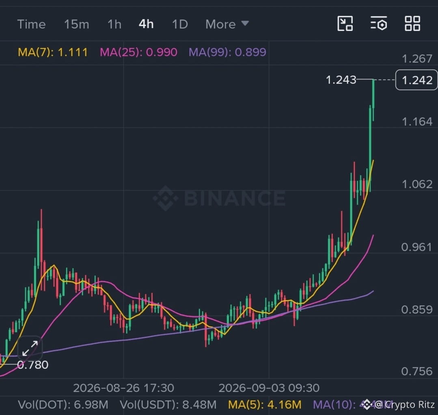This screenshot has width=438, height=415.
Task: Switch to the 1D interval
Action: click(x=180, y=24)
